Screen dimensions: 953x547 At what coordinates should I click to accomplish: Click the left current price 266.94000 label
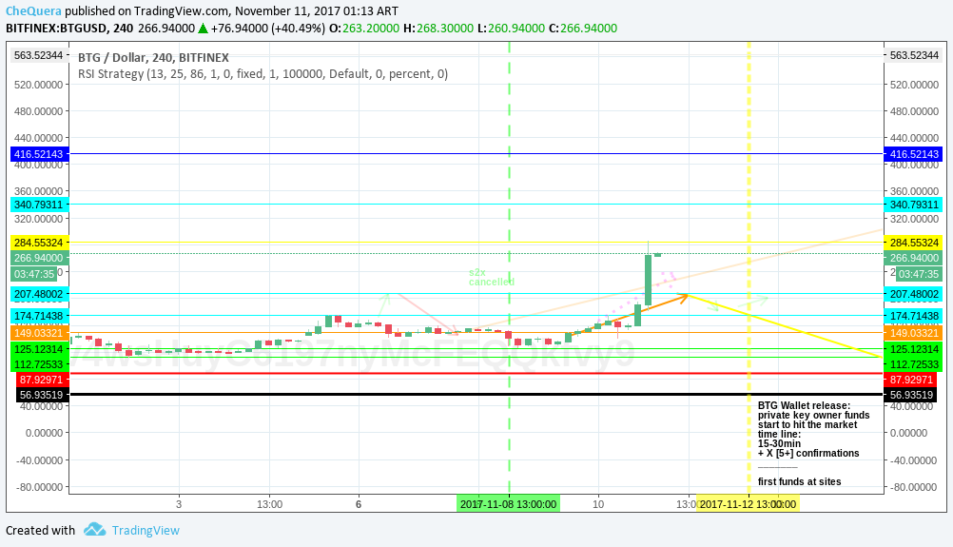point(38,259)
